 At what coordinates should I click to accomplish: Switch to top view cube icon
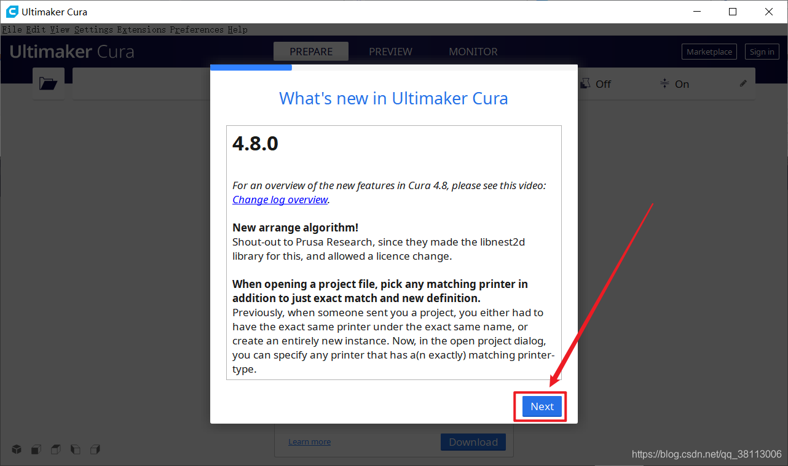tap(56, 449)
